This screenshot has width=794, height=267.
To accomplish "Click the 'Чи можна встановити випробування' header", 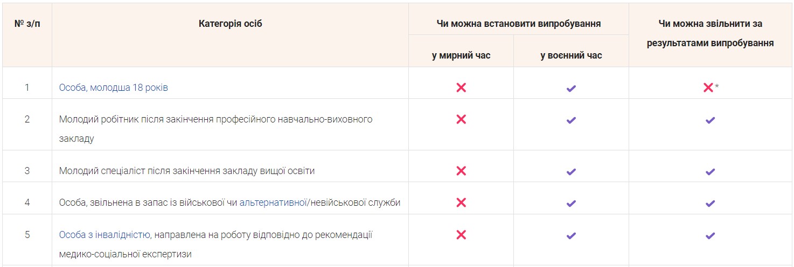I will [518, 24].
